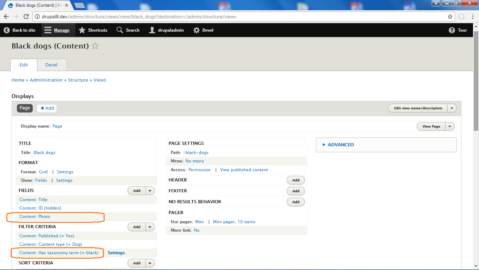Click the site information icon in the address bar

[37, 16]
